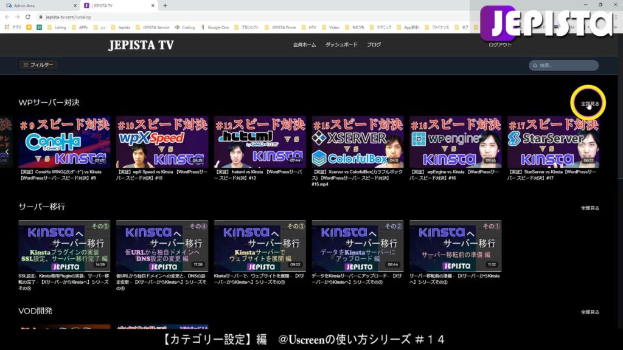Switch to the JEPISTA TV tab

[119, 5]
